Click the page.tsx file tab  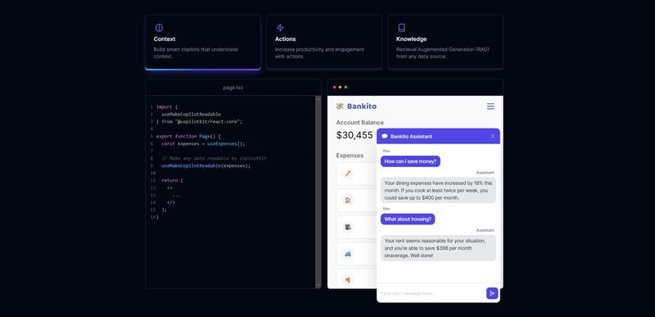pos(233,88)
